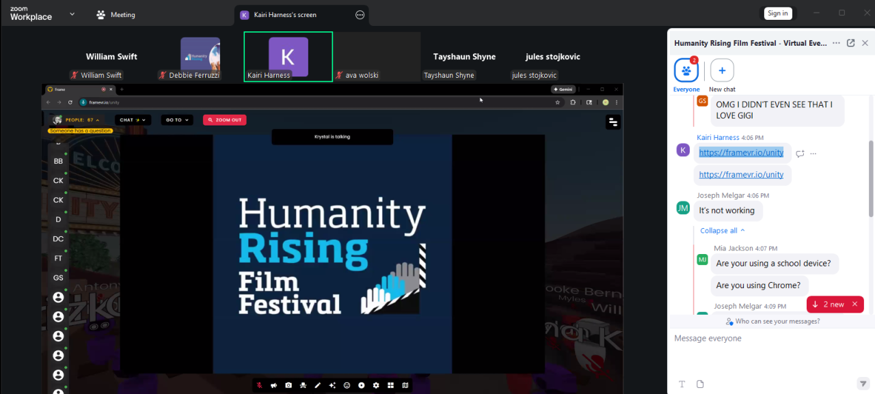Viewport: 875px width, 394px height.
Task: Click the attach file icon in chat
Action: coord(700,384)
